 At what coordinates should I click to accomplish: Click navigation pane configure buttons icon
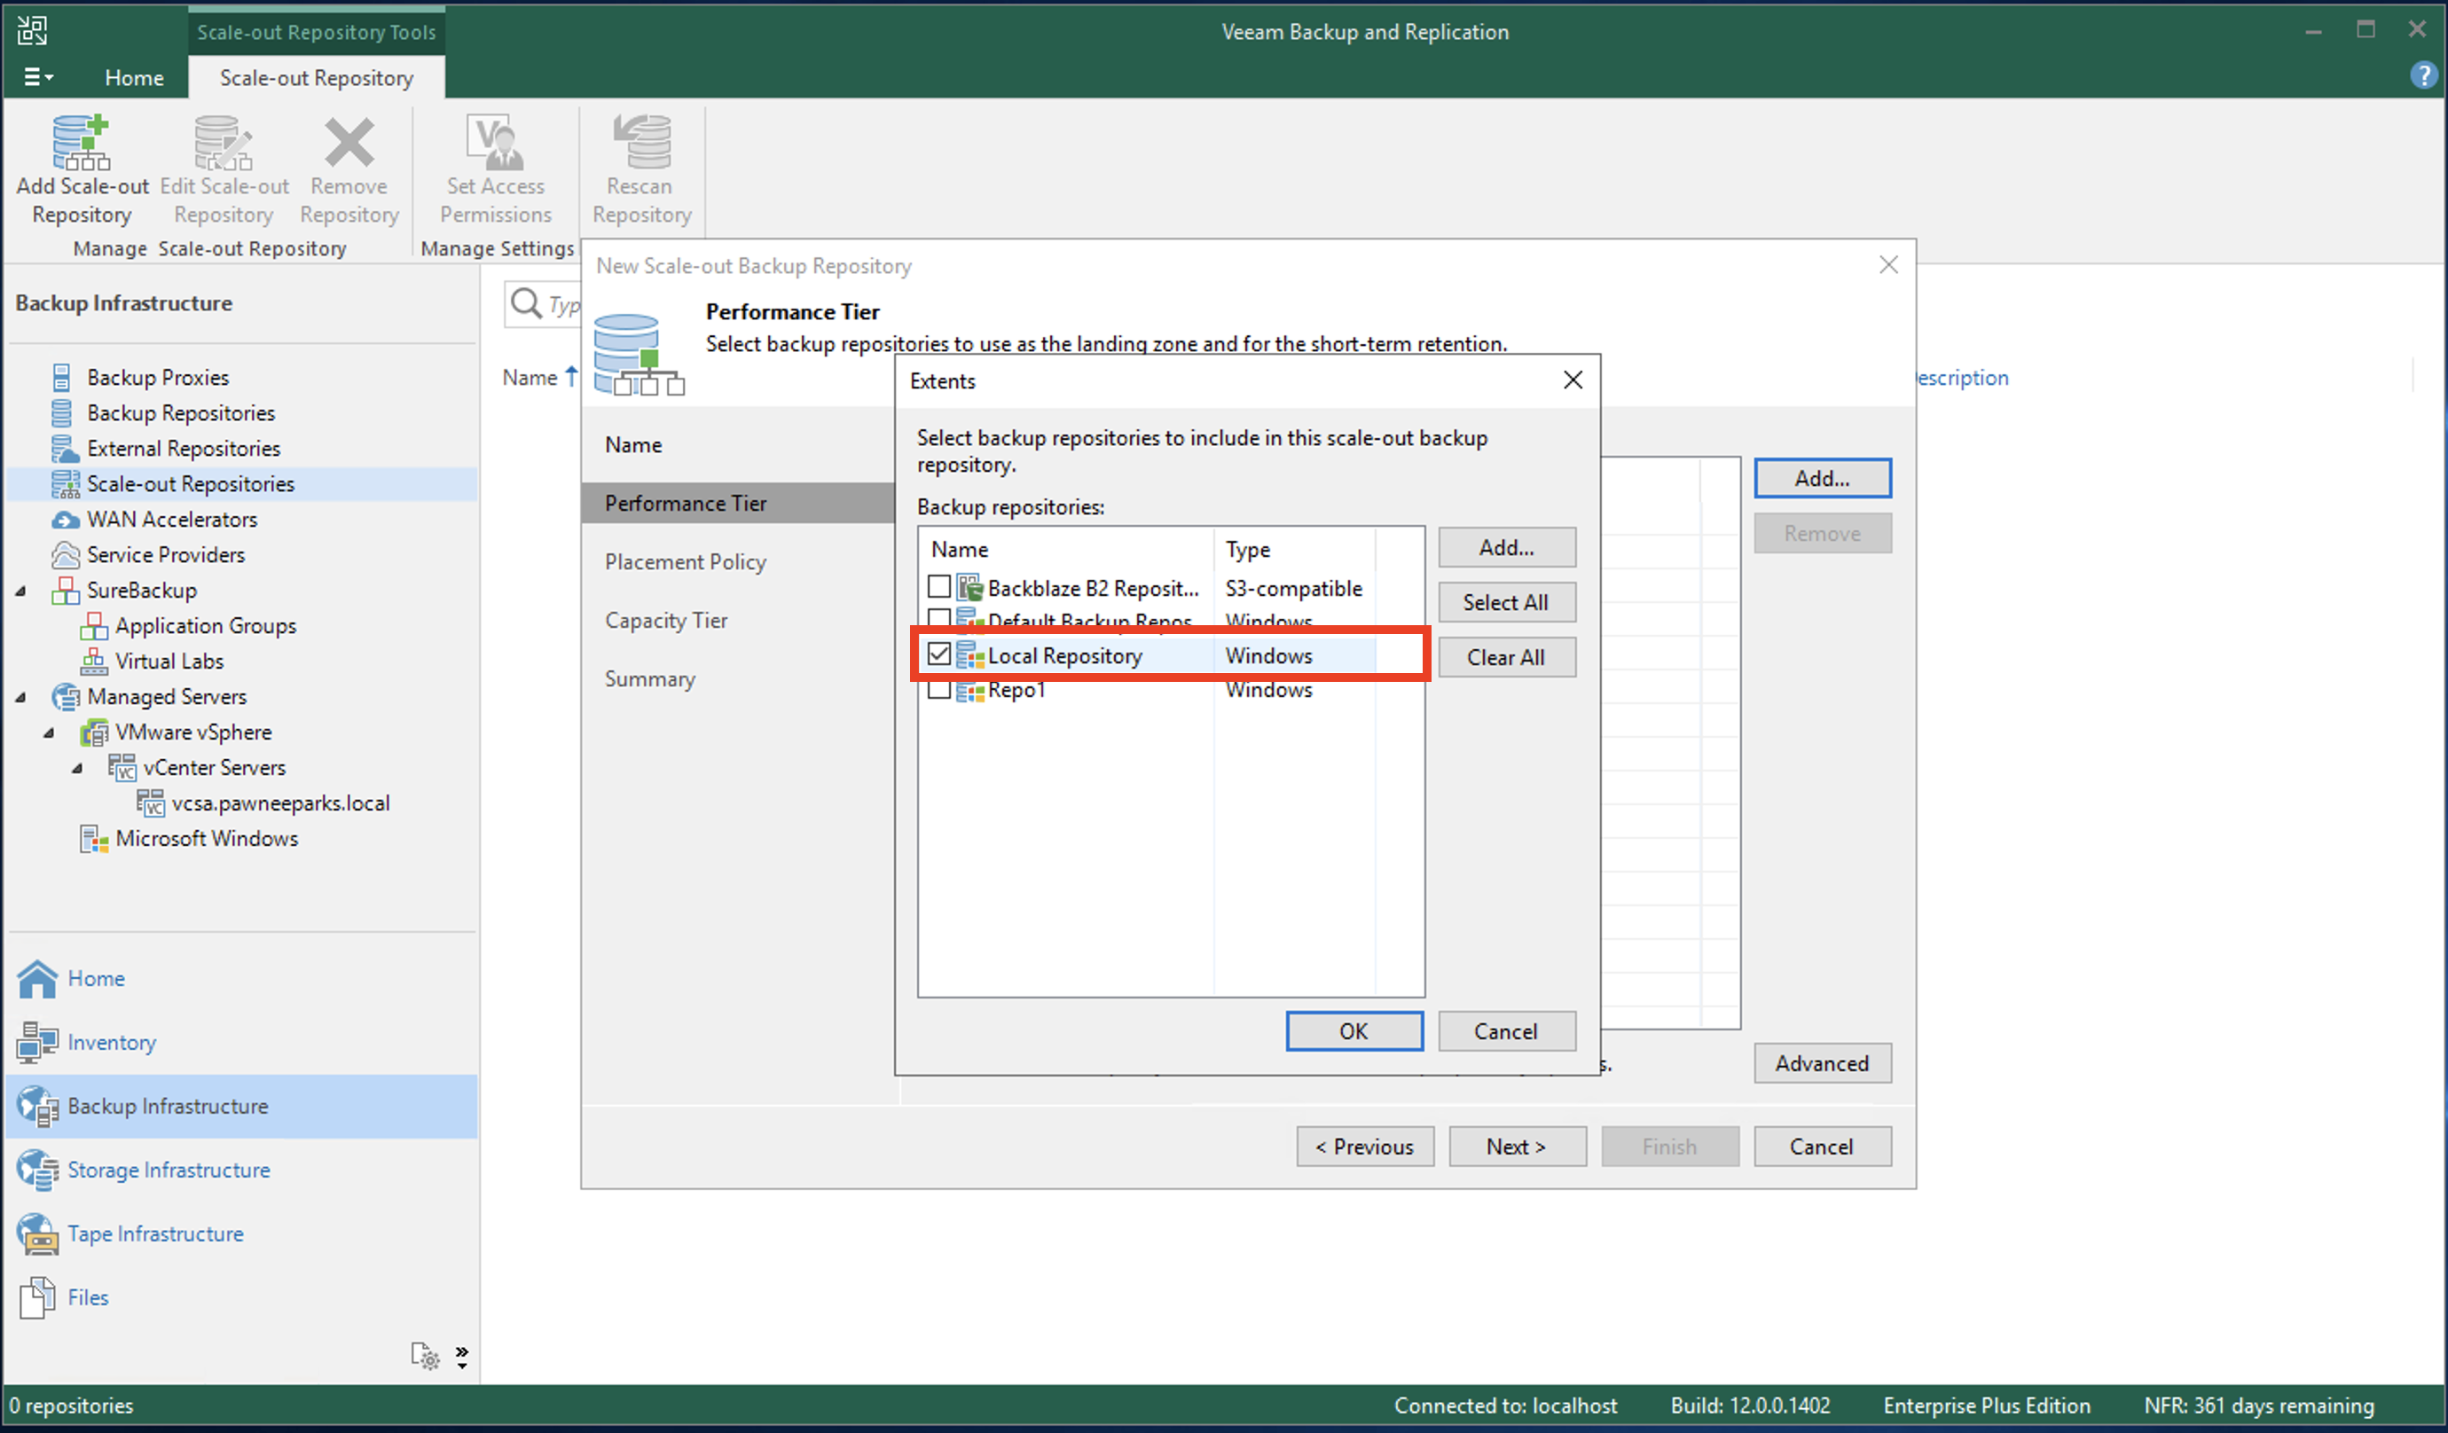pos(426,1356)
